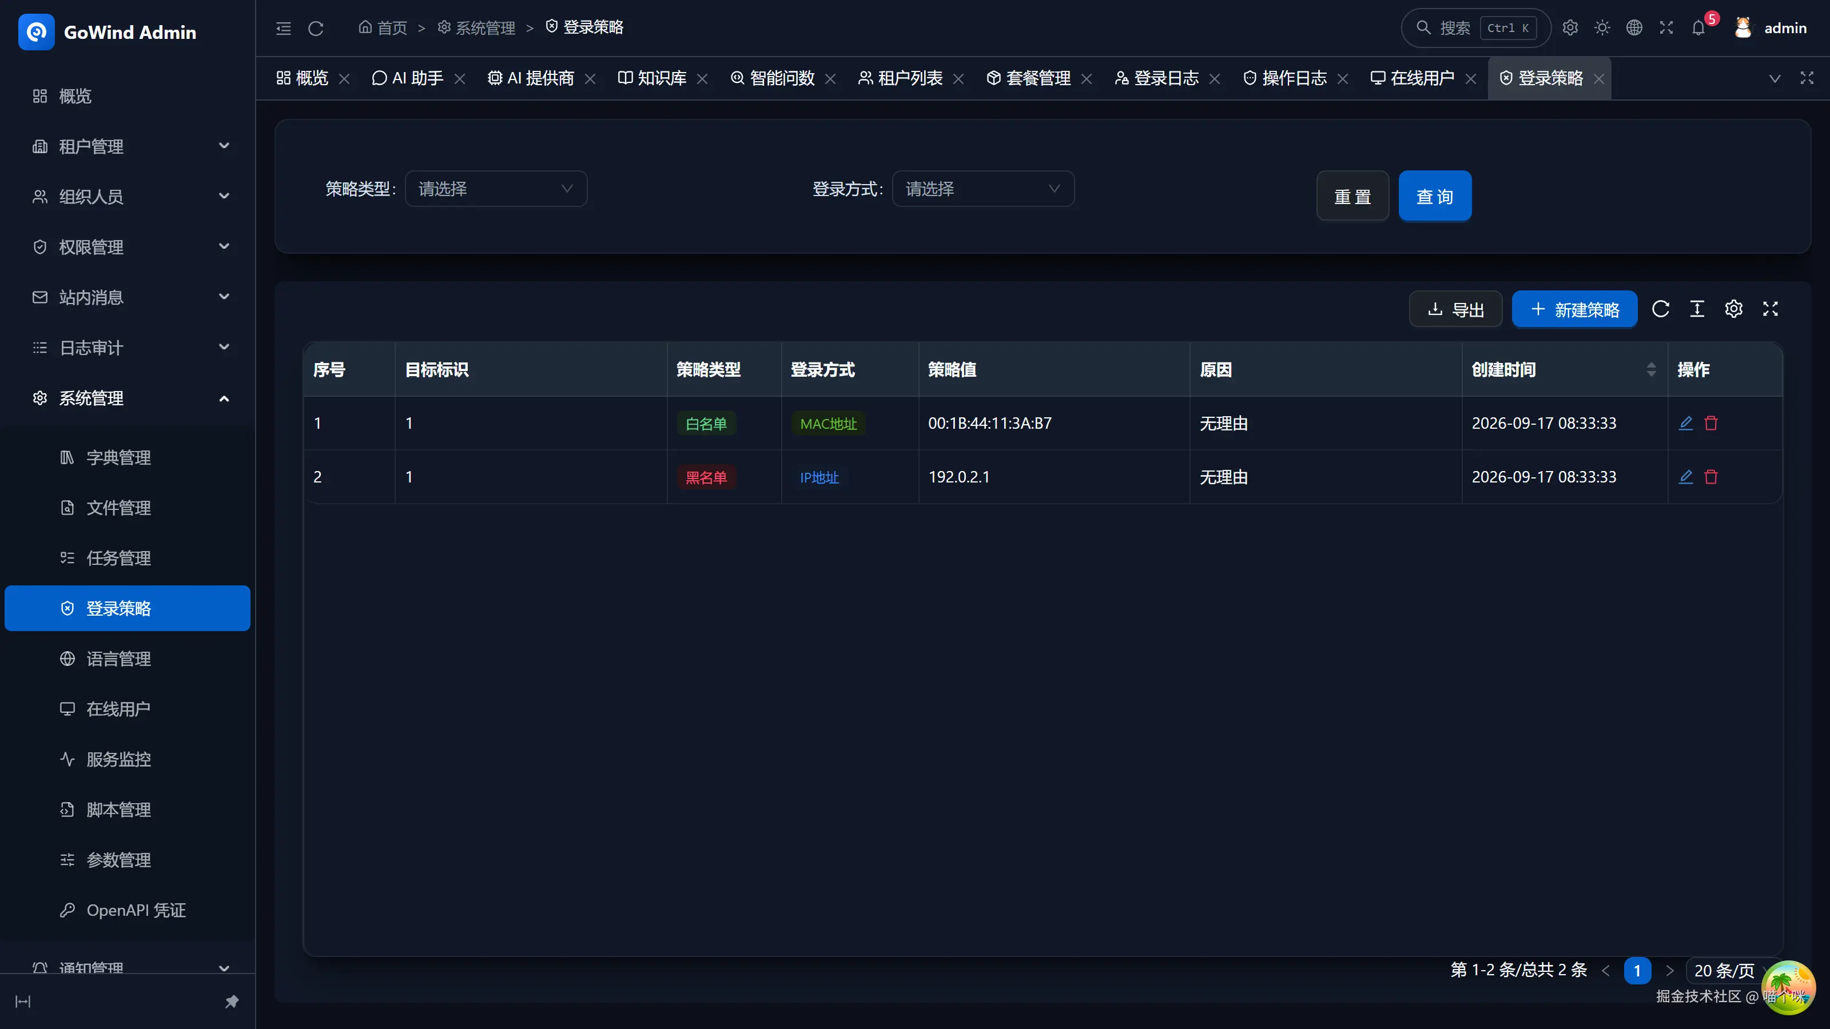This screenshot has height=1029, width=1830.
Task: Open the language globe icon
Action: pyautogui.click(x=1634, y=27)
